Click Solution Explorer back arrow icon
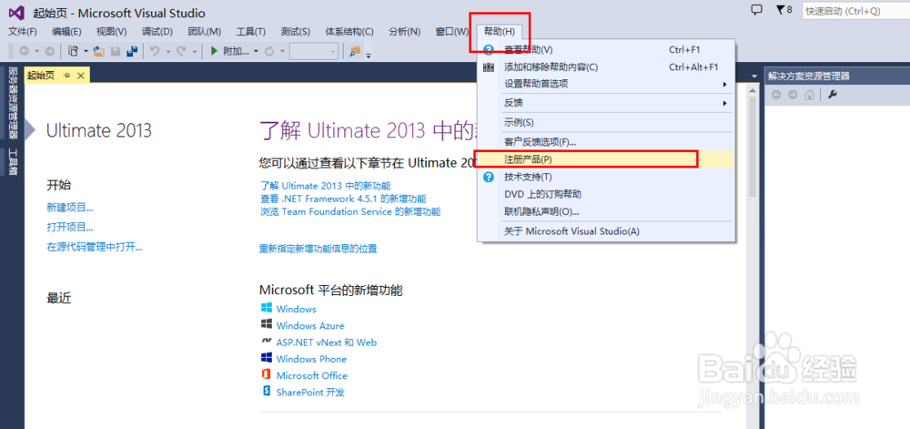 (776, 95)
